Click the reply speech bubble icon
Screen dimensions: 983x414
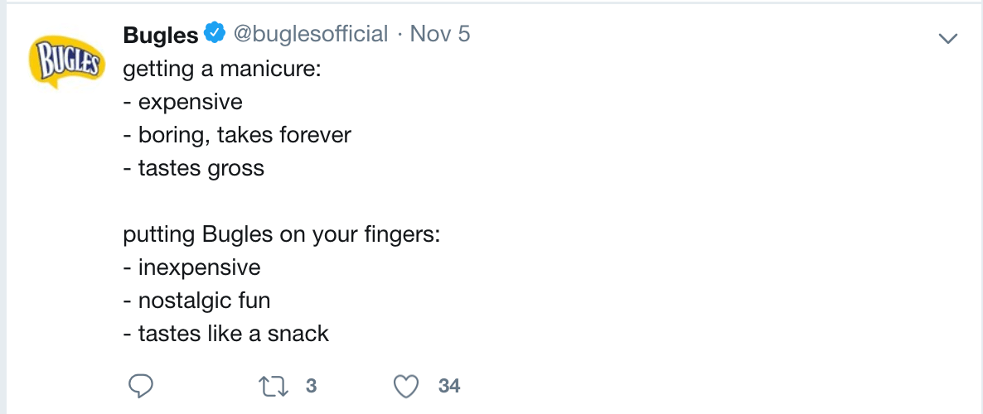(x=140, y=386)
